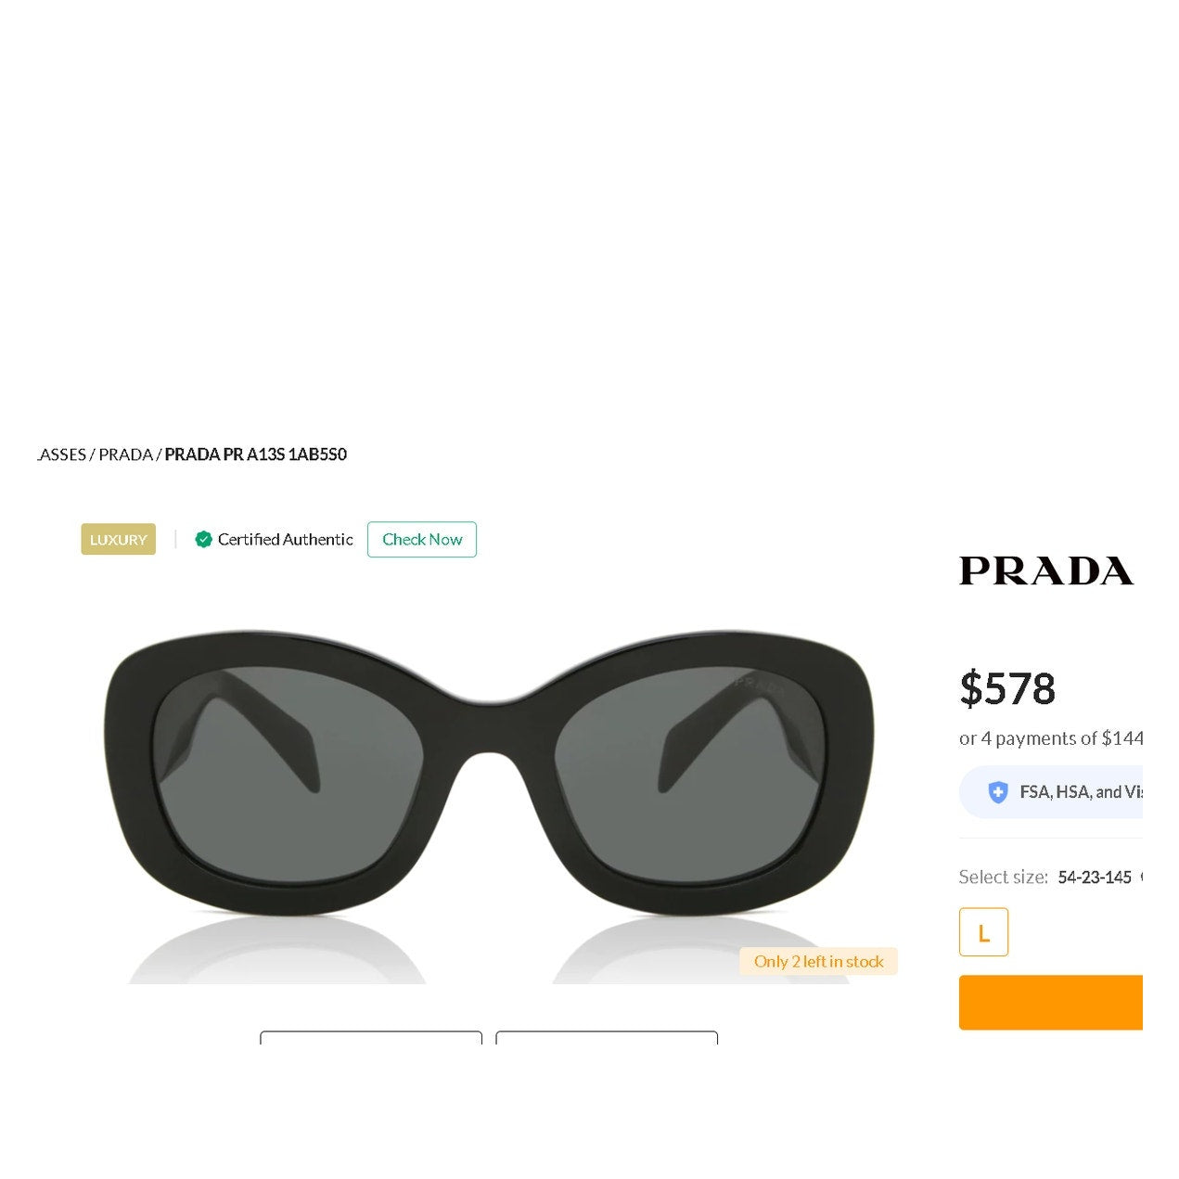Click the Certified Authentic text
Viewport: 1179px width, 1179px height.
(286, 539)
